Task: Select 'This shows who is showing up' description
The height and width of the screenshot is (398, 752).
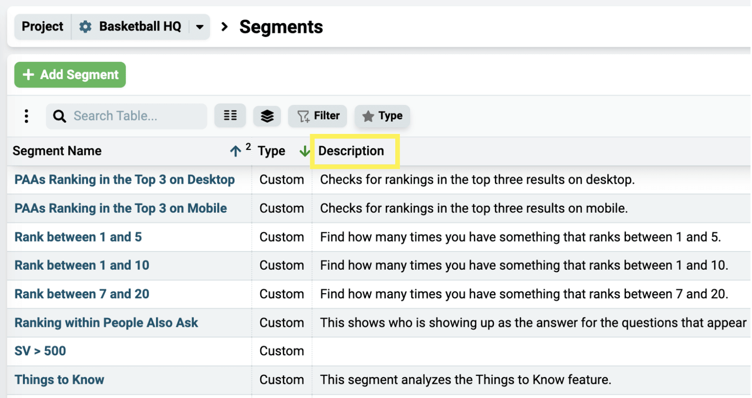Action: [x=533, y=322]
